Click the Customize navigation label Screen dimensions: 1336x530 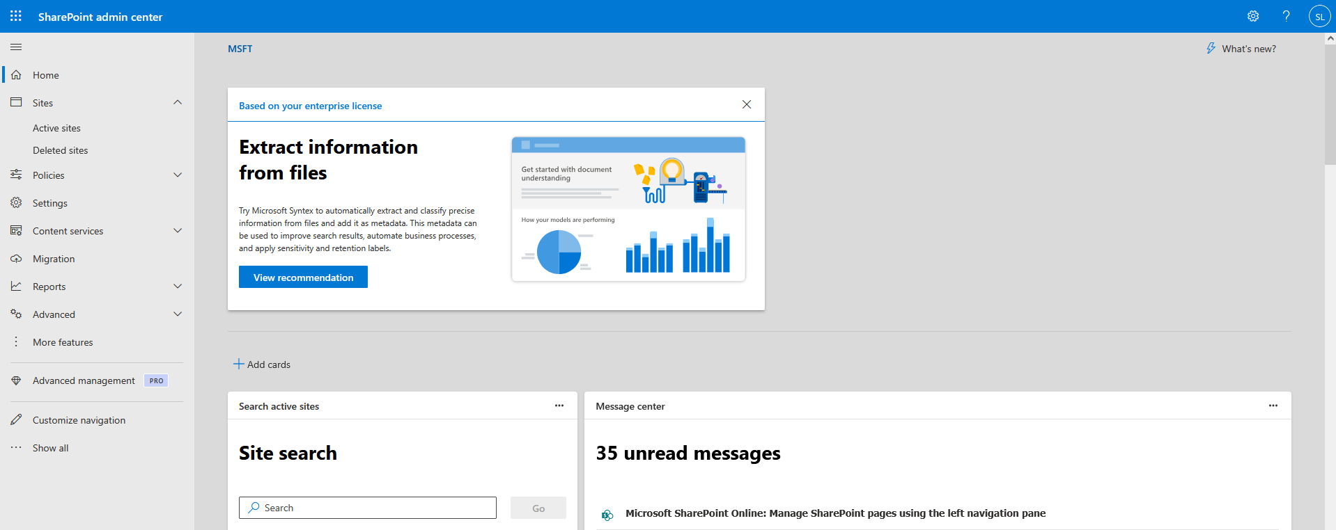click(x=79, y=420)
